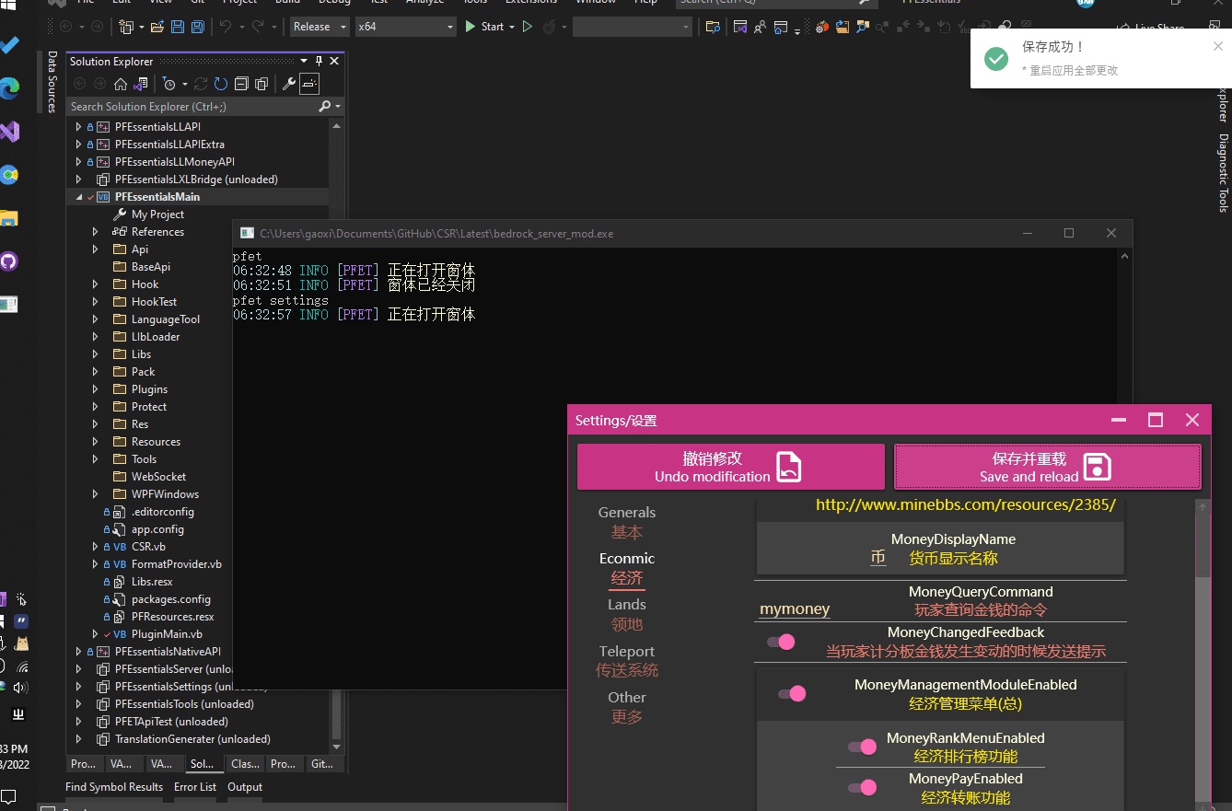Toggle the MoneyChangedFeedback switch
The image size is (1232, 811).
[780, 642]
